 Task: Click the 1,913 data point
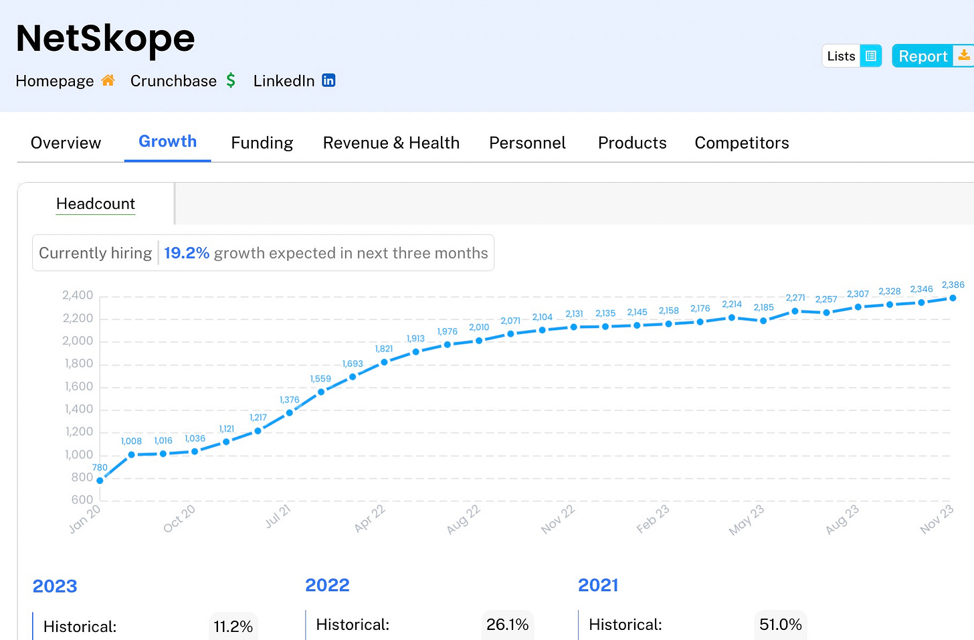(x=416, y=351)
